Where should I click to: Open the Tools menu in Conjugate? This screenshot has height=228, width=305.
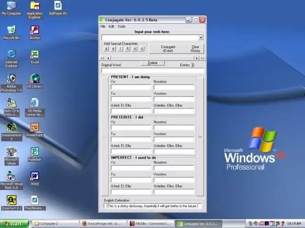[122, 27]
